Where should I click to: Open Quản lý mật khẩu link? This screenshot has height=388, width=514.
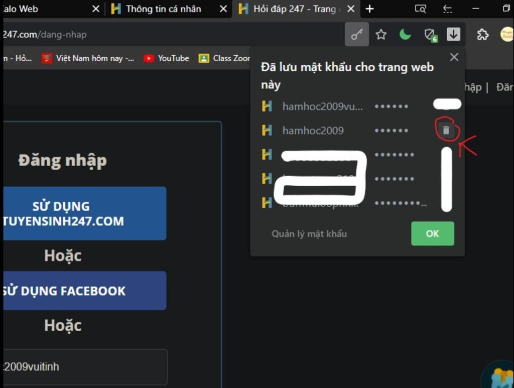point(309,233)
